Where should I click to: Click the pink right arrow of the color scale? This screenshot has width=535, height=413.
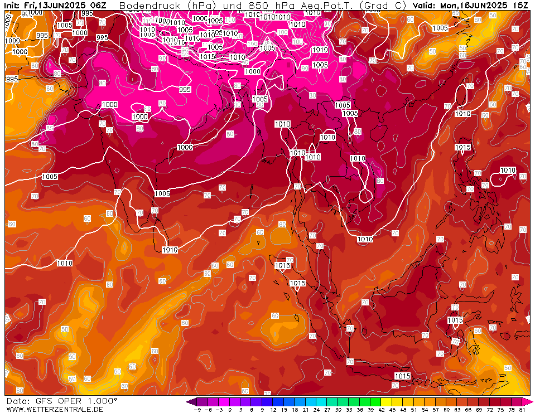[x=527, y=401]
